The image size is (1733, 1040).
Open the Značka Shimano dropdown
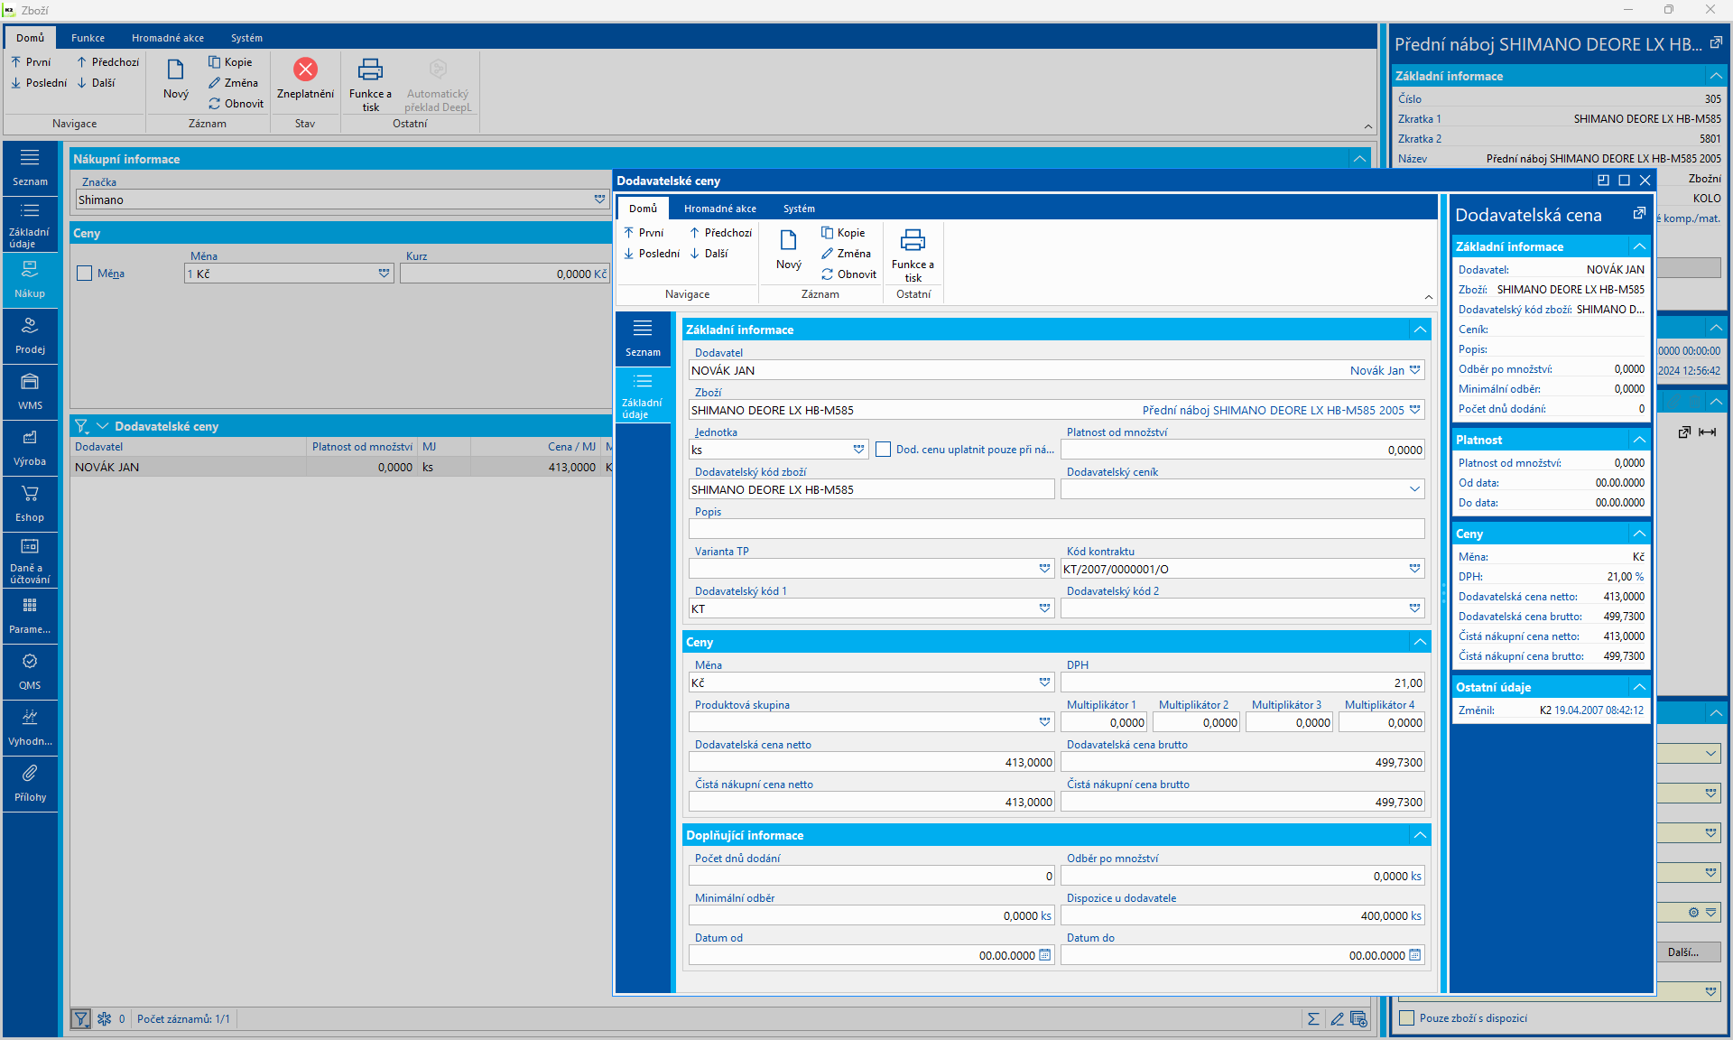[x=599, y=200]
